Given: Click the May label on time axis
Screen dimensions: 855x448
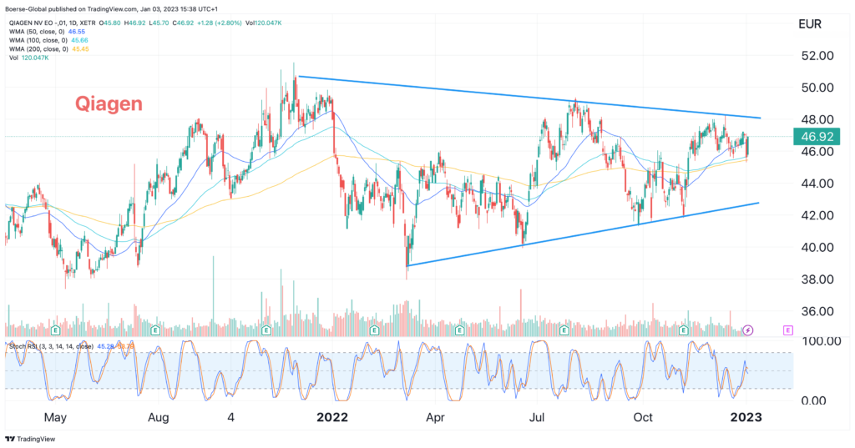Looking at the screenshot, I should click(x=55, y=417).
